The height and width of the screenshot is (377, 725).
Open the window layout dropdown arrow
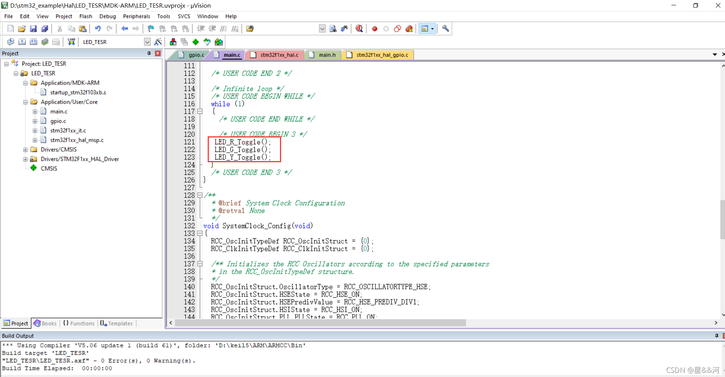point(432,29)
